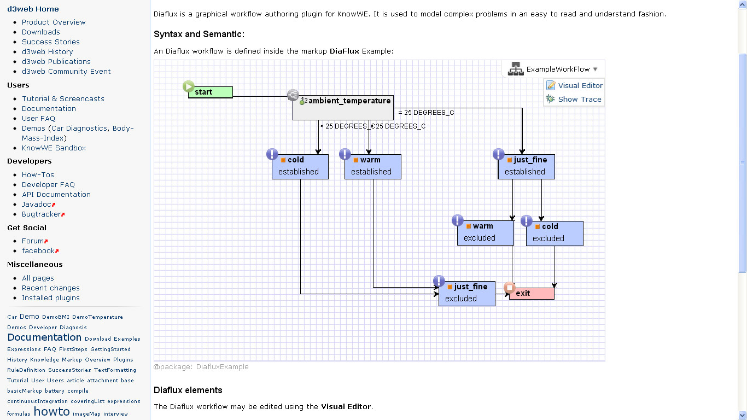Click the FirstSteps tag
The height and width of the screenshot is (420, 747).
point(73,349)
